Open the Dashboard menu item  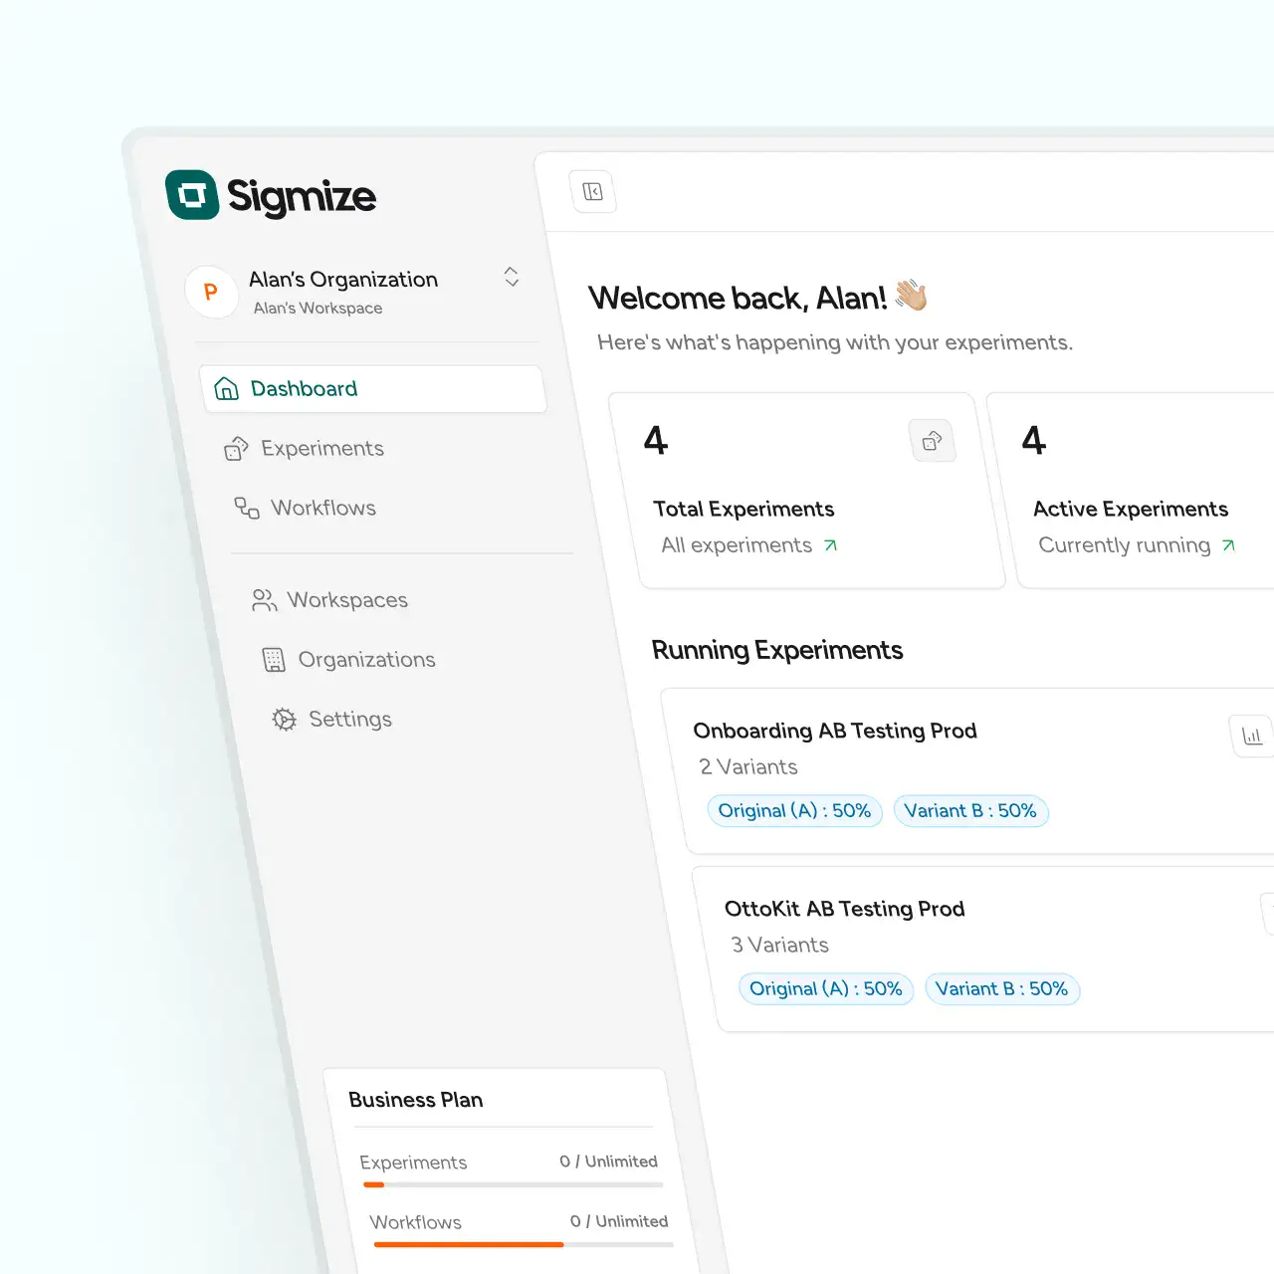pyautogui.click(x=373, y=389)
